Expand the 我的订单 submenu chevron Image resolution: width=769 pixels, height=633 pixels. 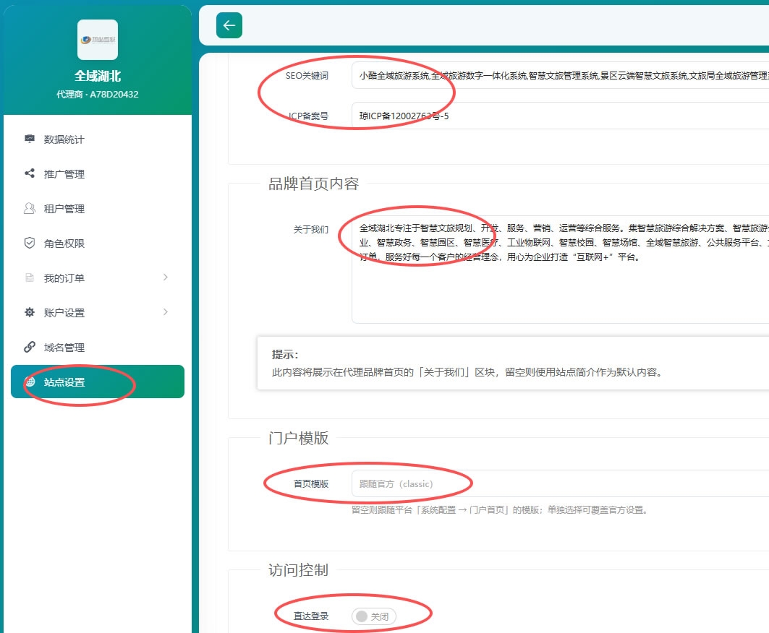[x=165, y=277]
